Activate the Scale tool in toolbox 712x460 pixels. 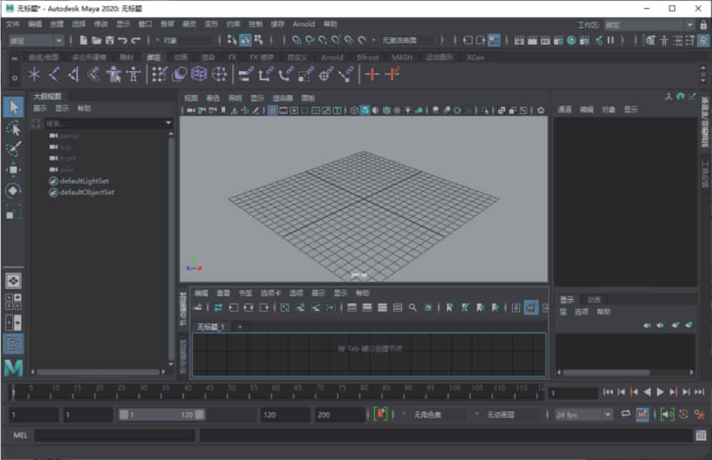13,211
